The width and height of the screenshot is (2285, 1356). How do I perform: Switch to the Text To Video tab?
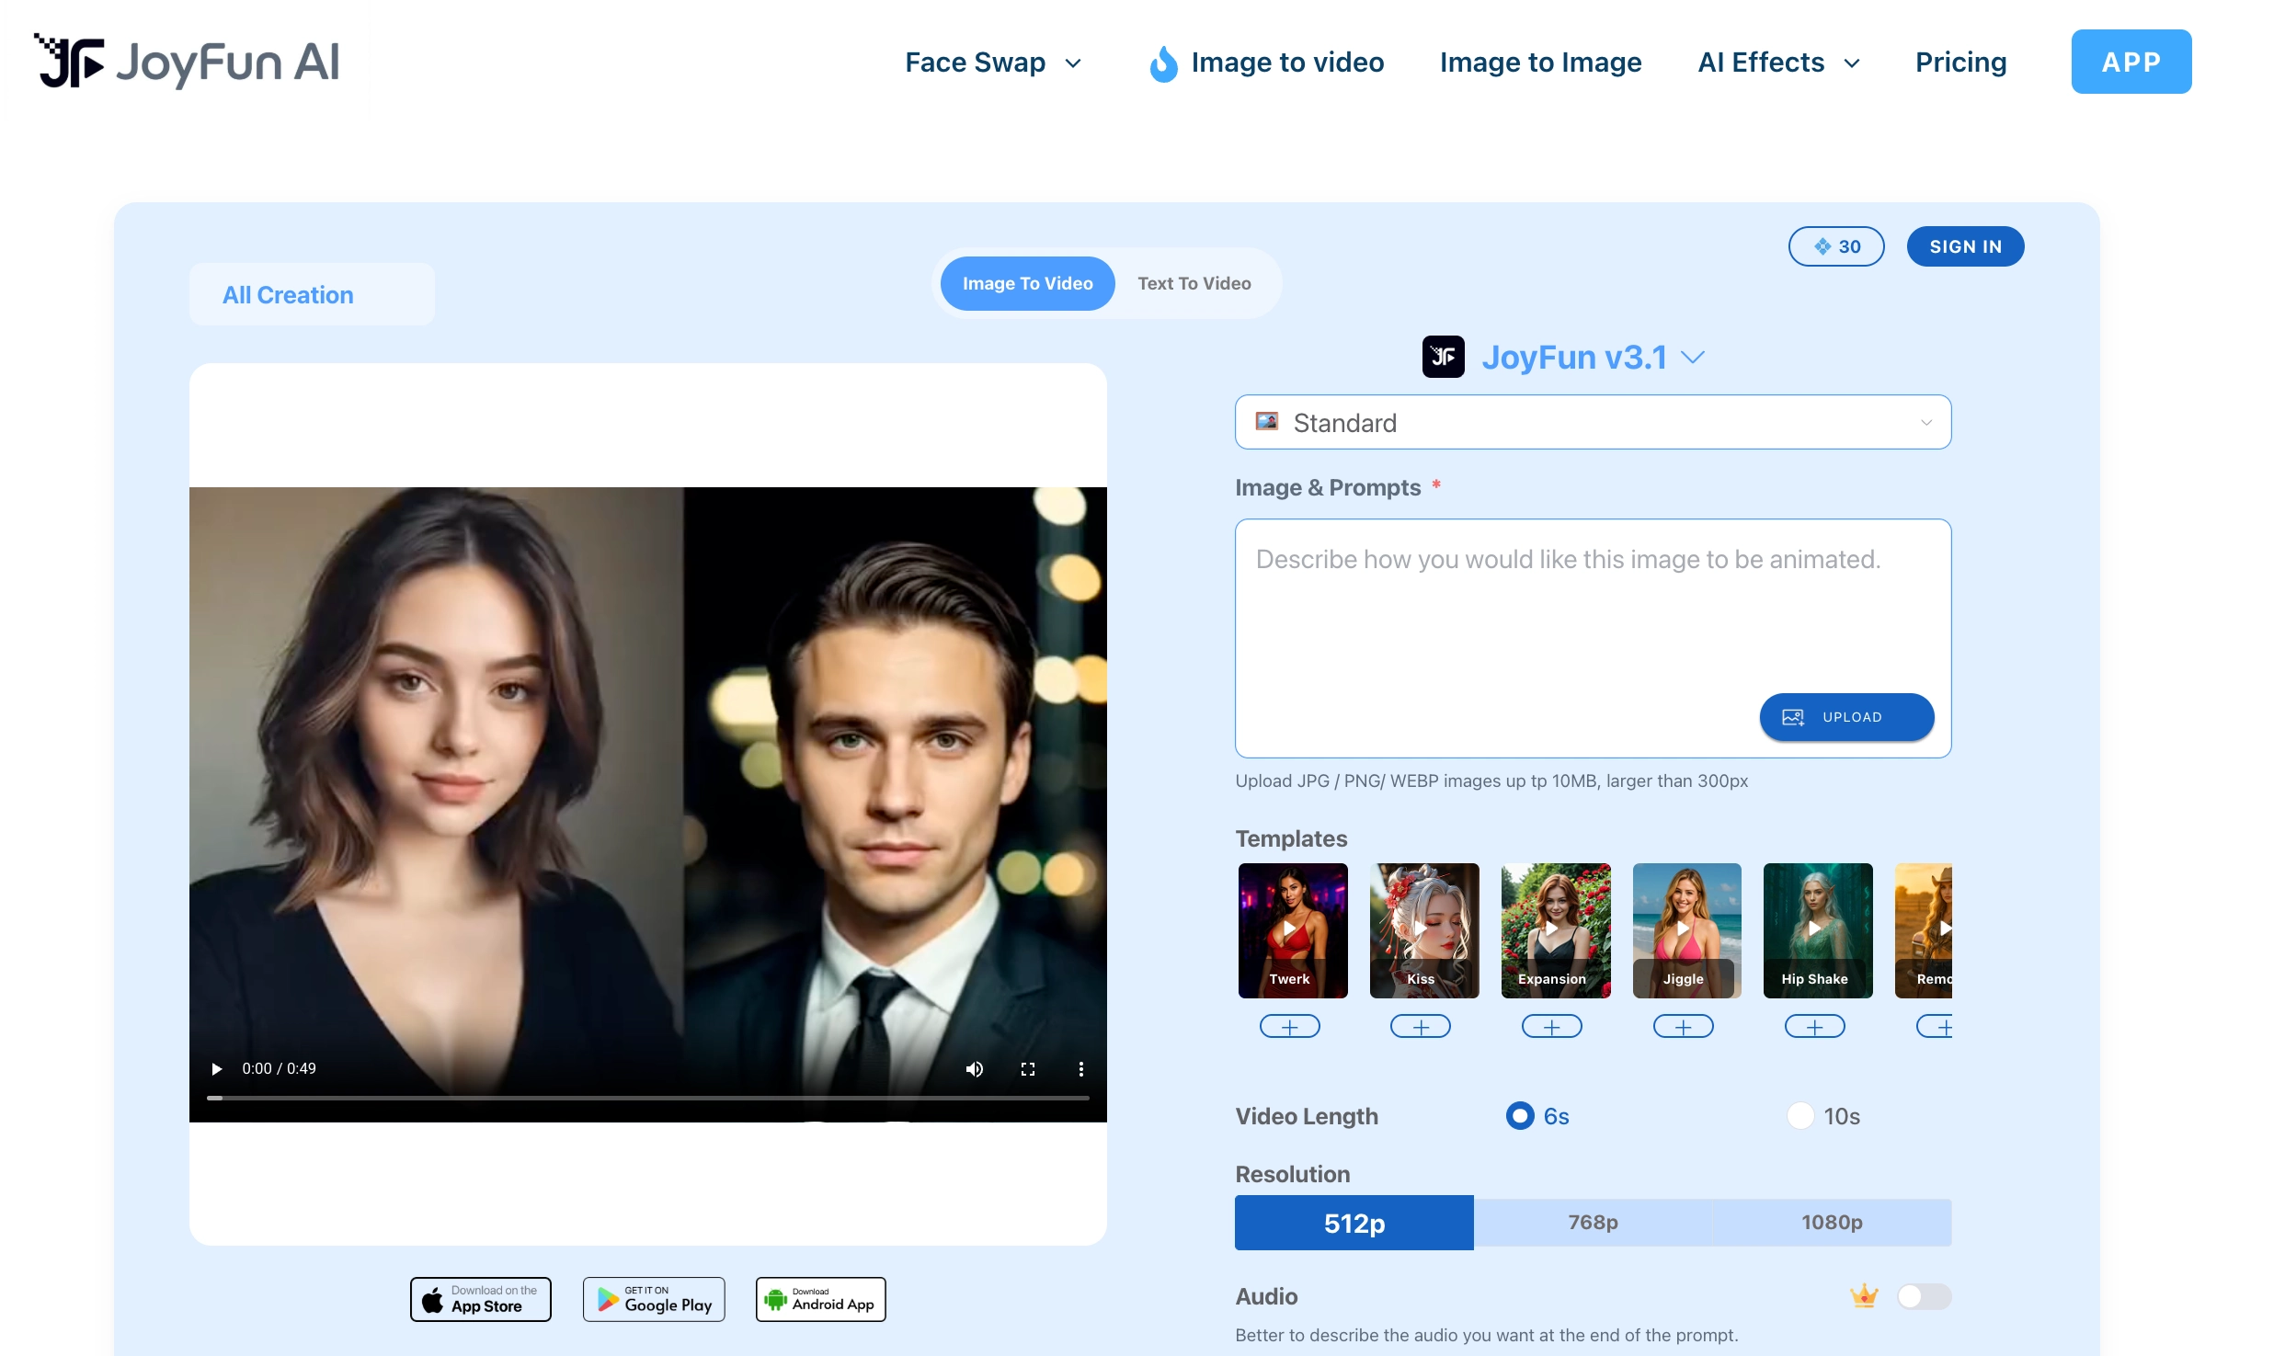[x=1194, y=283]
